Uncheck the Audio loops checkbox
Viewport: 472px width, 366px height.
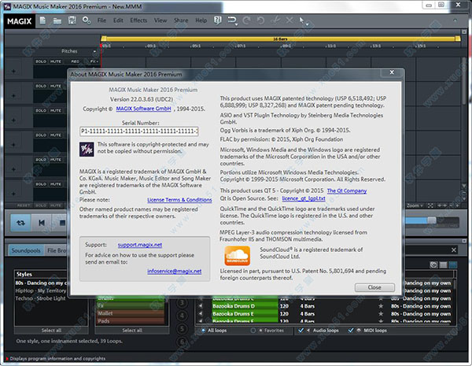point(301,330)
